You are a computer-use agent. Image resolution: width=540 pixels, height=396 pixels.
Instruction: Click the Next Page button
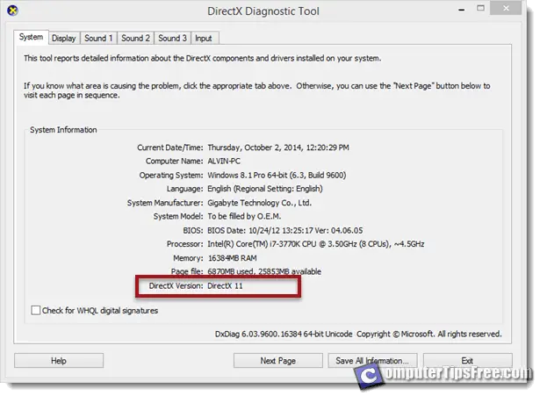[x=278, y=361]
